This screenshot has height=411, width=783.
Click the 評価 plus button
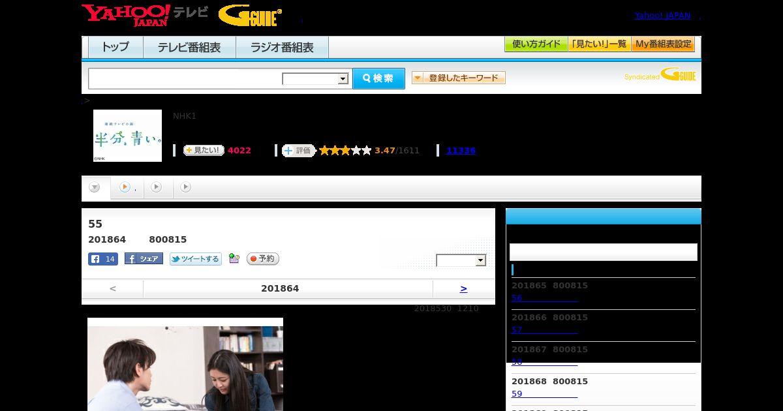point(298,151)
